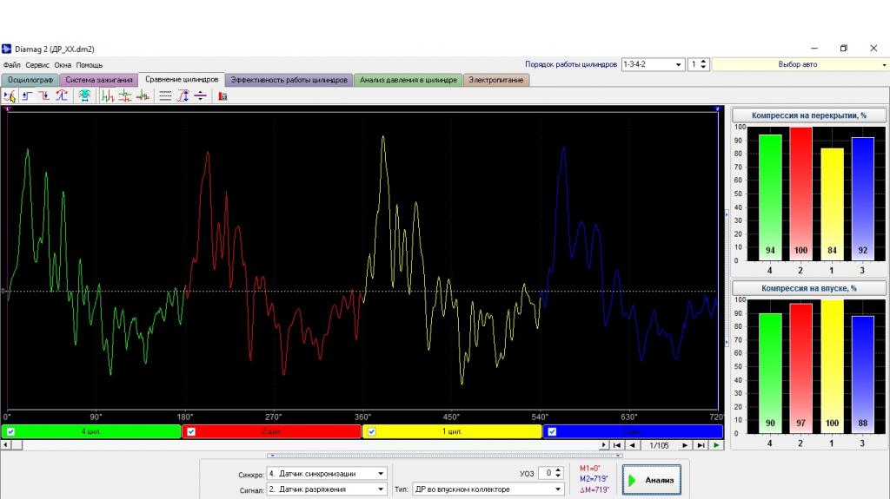The image size is (890, 499).
Task: Click the horizontal dashed lines icon
Action: [165, 95]
